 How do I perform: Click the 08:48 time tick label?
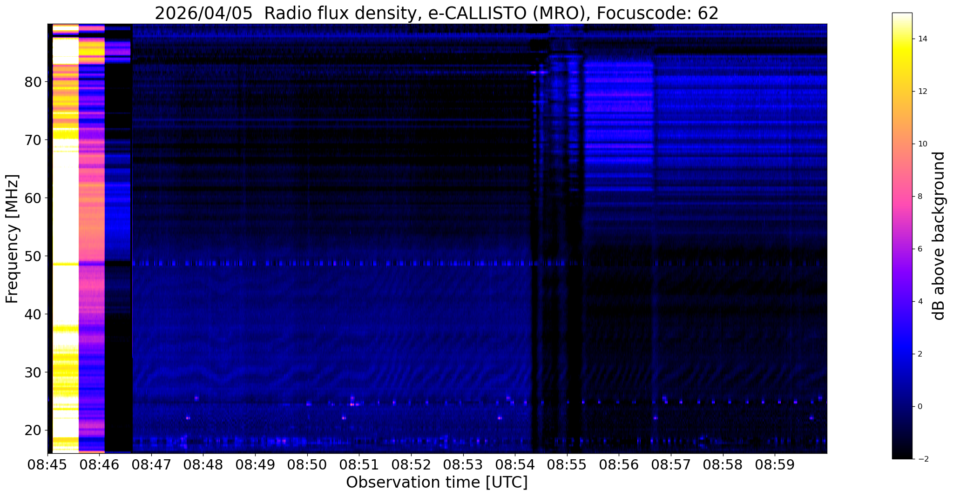[x=203, y=465]
